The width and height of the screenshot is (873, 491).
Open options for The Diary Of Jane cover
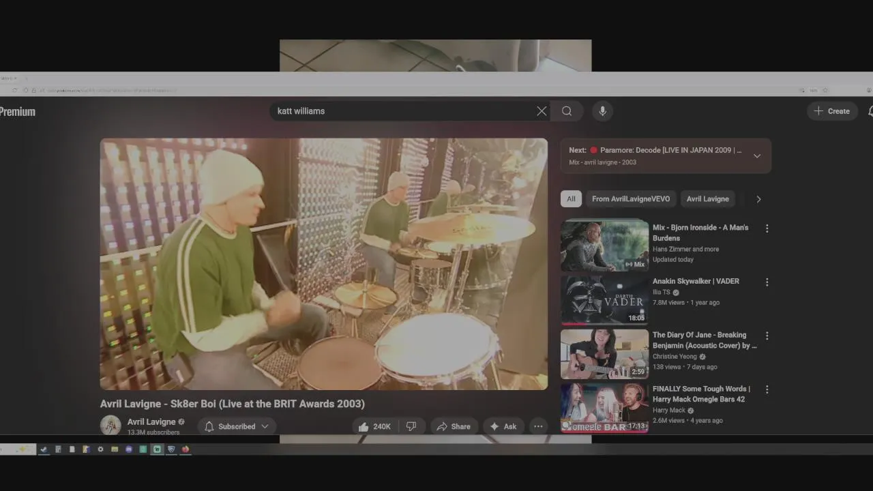(x=767, y=336)
